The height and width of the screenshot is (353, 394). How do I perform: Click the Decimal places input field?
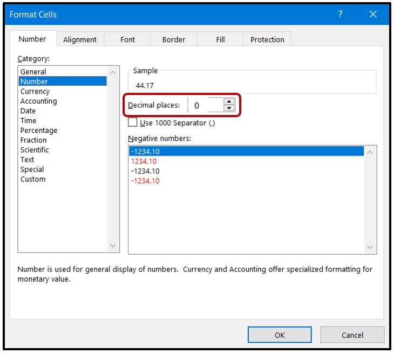205,105
